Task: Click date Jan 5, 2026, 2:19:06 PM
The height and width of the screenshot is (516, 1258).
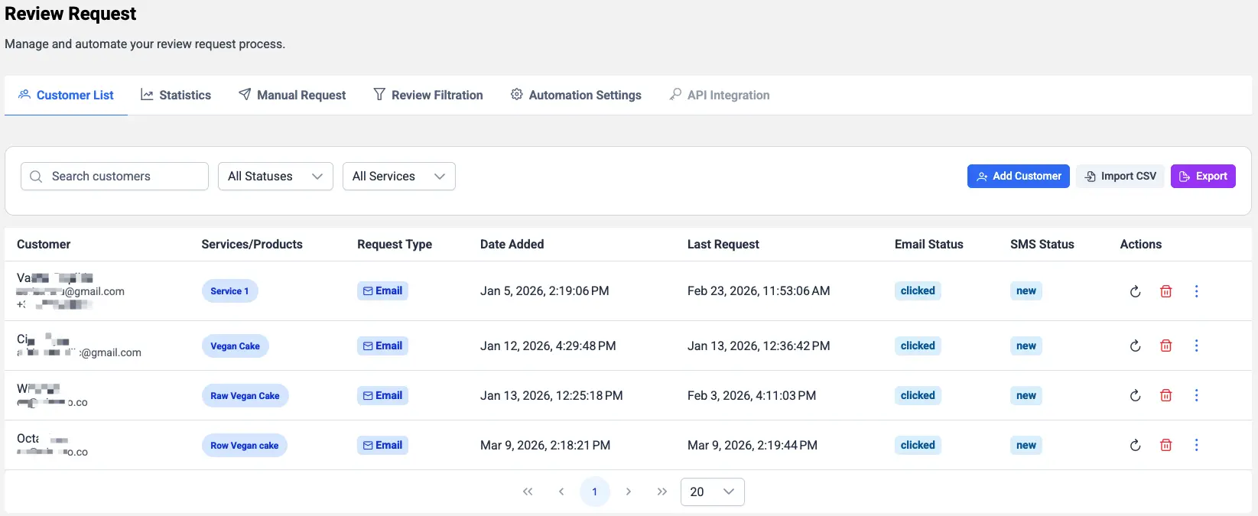Action: (x=544, y=291)
